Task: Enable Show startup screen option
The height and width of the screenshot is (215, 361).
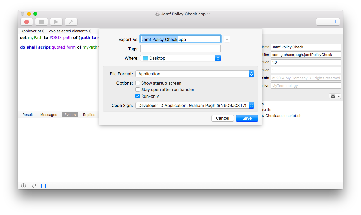Action: [138, 83]
